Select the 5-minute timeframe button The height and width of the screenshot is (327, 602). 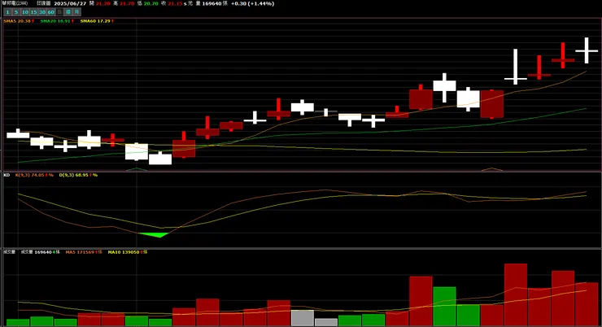tap(16, 12)
